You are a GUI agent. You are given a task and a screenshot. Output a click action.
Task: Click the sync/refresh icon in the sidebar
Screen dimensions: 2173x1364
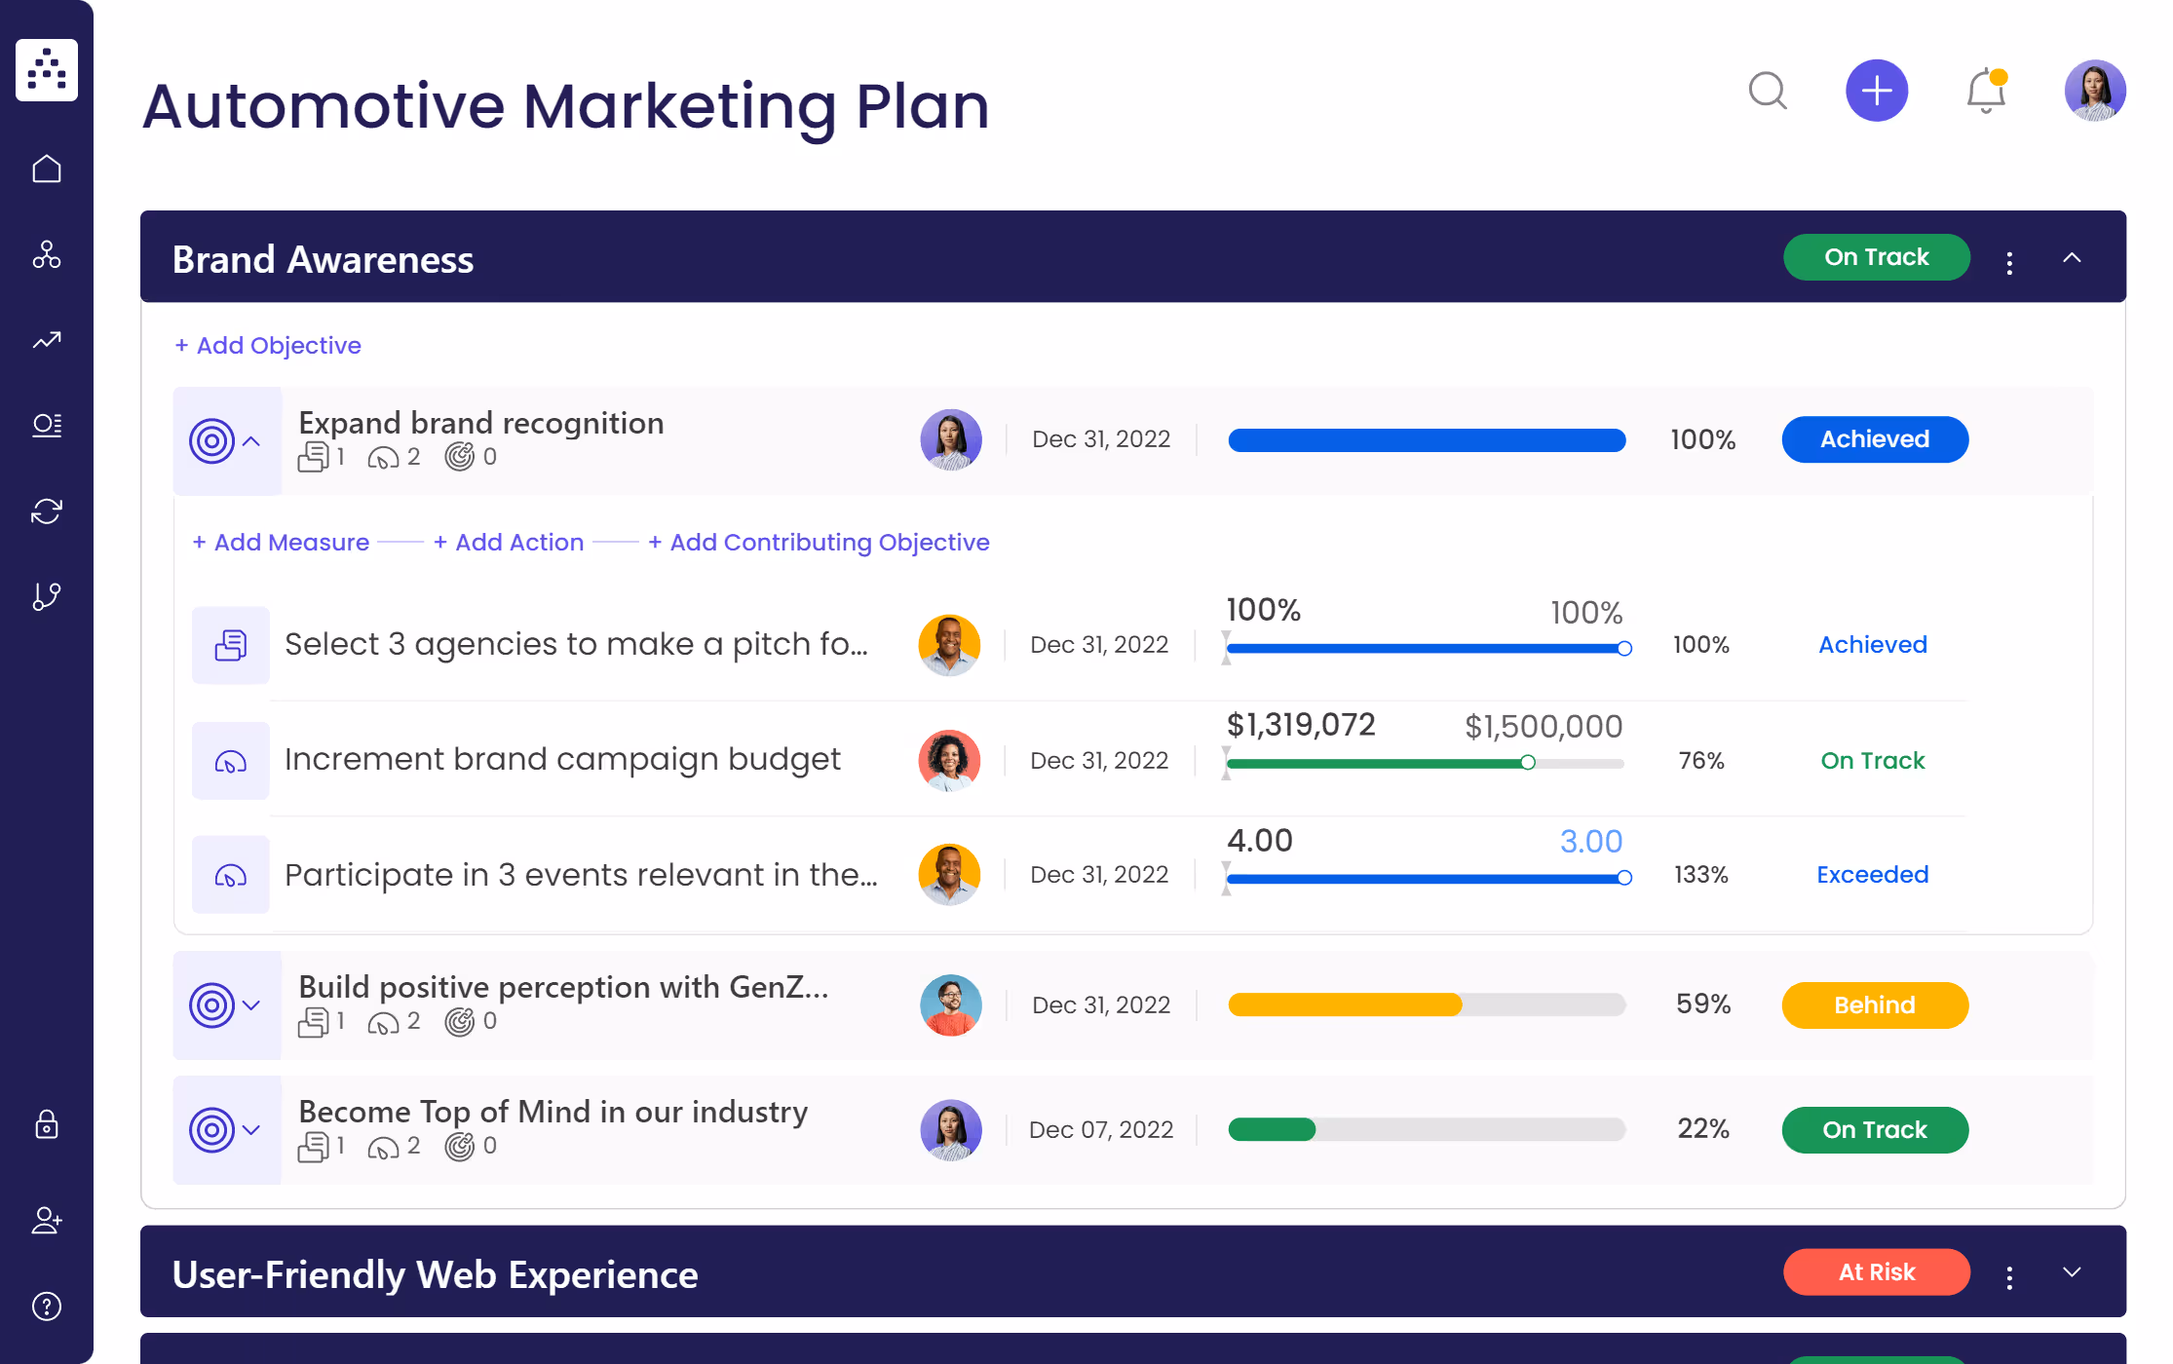tap(47, 511)
